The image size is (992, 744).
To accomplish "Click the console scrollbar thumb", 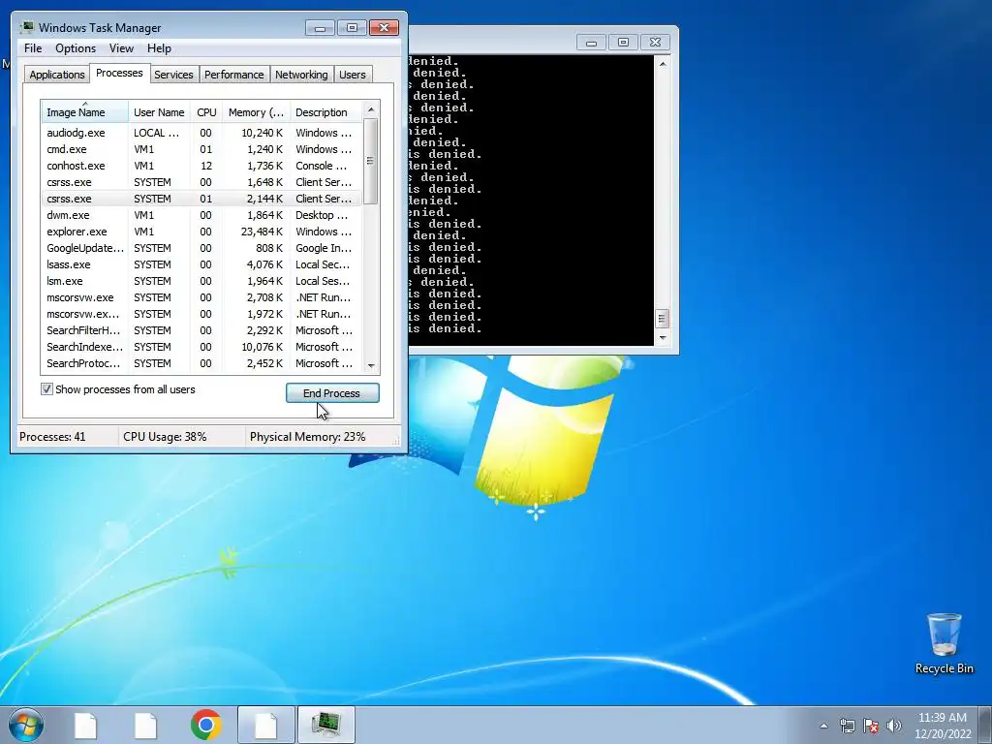I will 662,318.
